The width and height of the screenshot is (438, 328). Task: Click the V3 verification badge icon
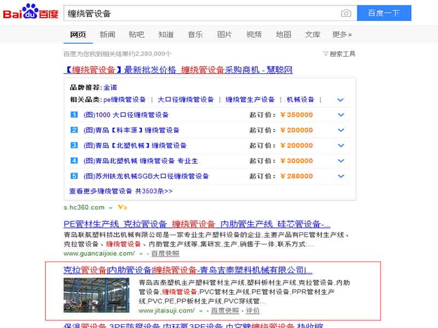(x=122, y=208)
